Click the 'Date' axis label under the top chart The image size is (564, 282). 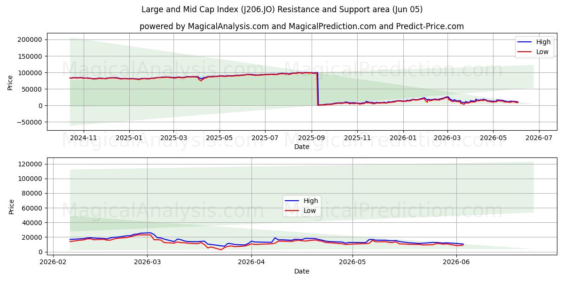(302, 147)
